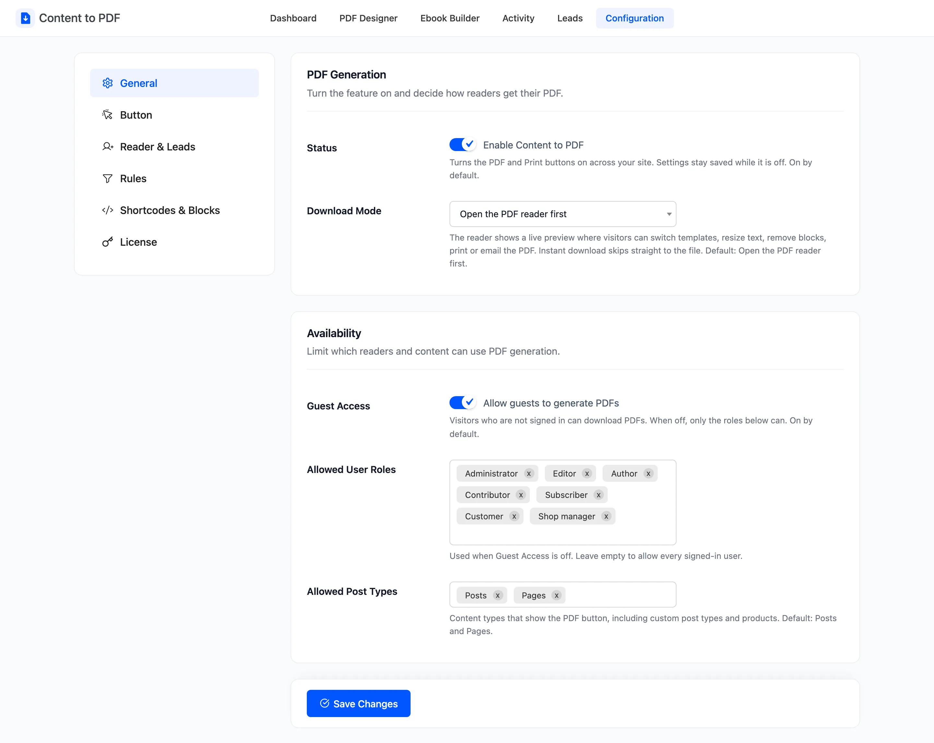Open the Ebook Builder tab
The width and height of the screenshot is (934, 743).
click(450, 18)
